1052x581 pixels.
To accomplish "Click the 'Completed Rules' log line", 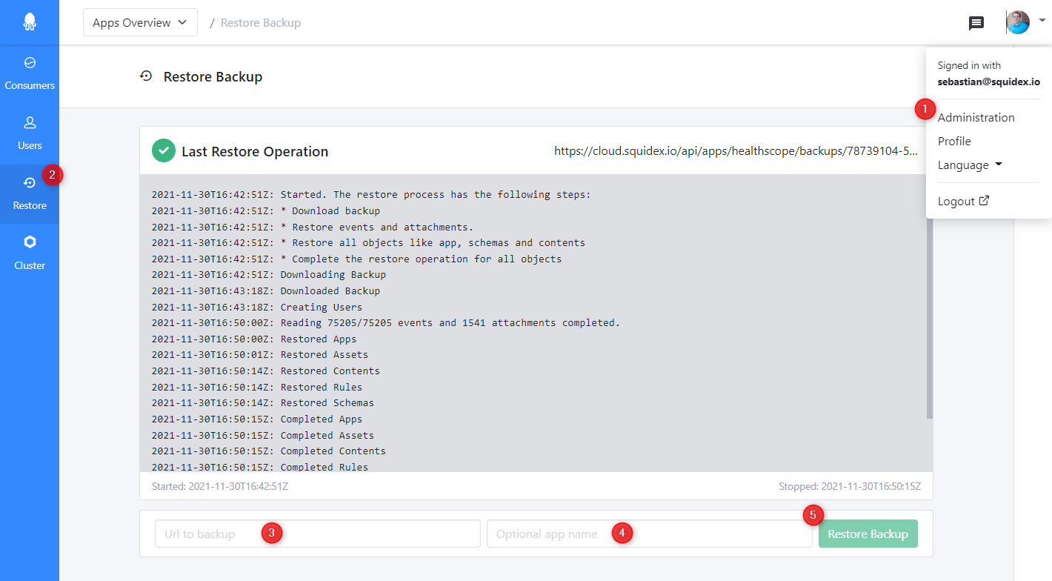I will [x=260, y=467].
